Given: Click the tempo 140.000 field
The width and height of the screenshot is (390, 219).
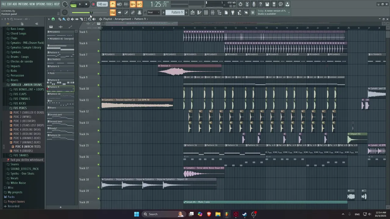Looking at the screenshot, I should [102, 4].
